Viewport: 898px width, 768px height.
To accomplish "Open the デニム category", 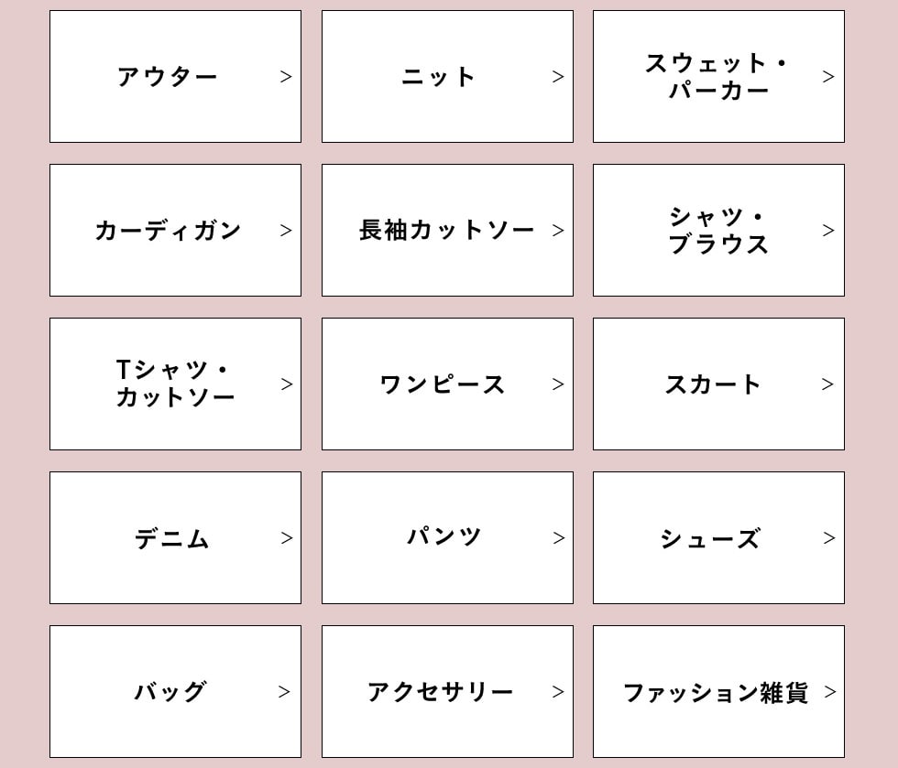I will (x=172, y=538).
